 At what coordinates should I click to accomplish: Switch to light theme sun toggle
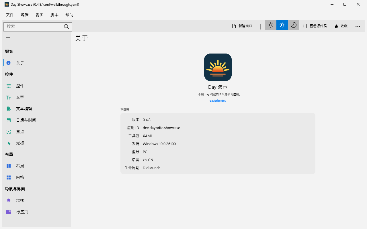point(271,25)
